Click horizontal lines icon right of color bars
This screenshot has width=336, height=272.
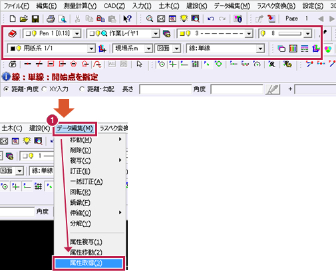pyautogui.click(x=305, y=49)
